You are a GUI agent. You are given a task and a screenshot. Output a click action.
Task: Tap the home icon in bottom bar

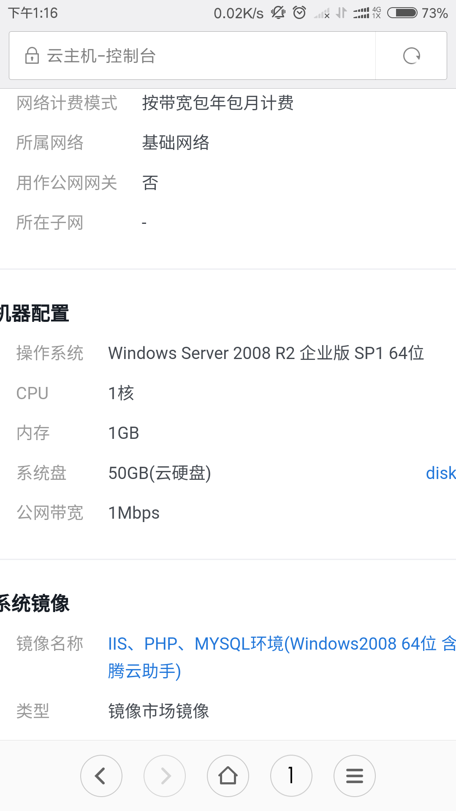click(228, 776)
